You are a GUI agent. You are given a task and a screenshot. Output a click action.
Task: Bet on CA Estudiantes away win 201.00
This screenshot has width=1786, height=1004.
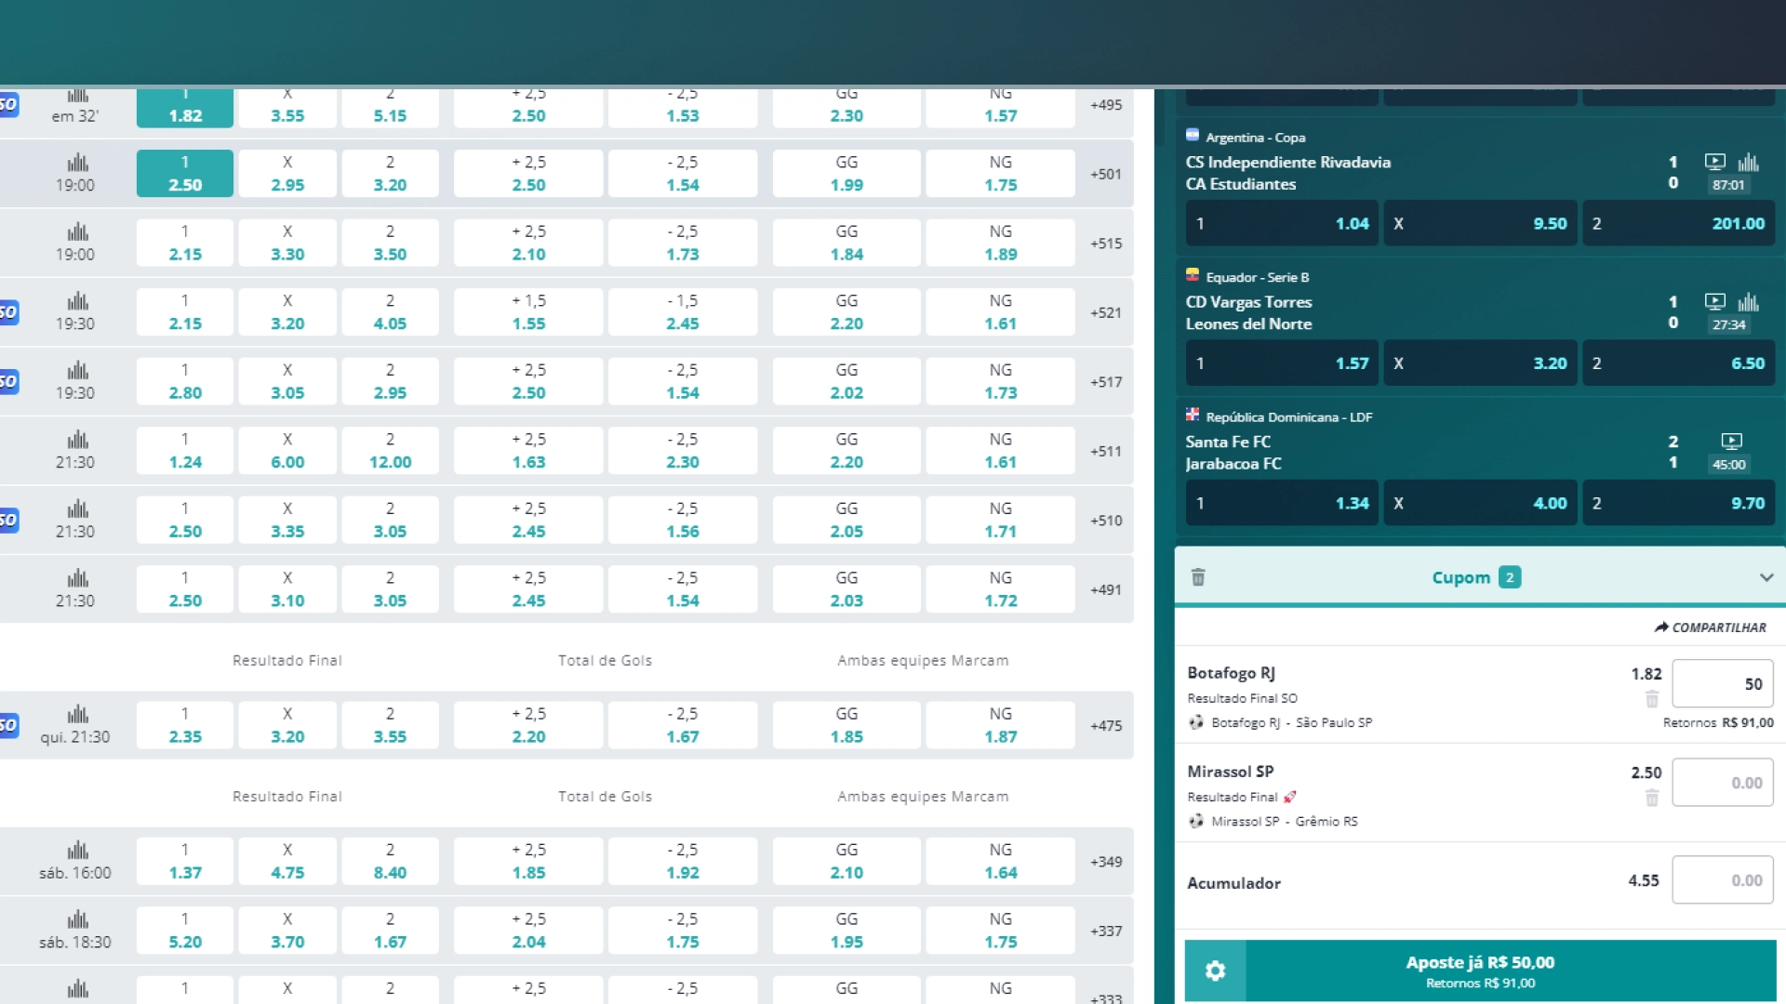pyautogui.click(x=1679, y=223)
